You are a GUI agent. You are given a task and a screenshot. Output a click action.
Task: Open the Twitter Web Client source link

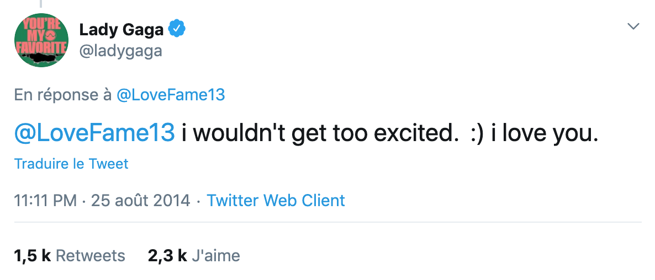pyautogui.click(x=276, y=200)
